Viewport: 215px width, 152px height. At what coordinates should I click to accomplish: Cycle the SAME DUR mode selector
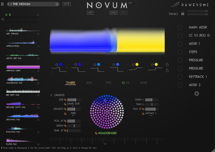(x=73, y=104)
